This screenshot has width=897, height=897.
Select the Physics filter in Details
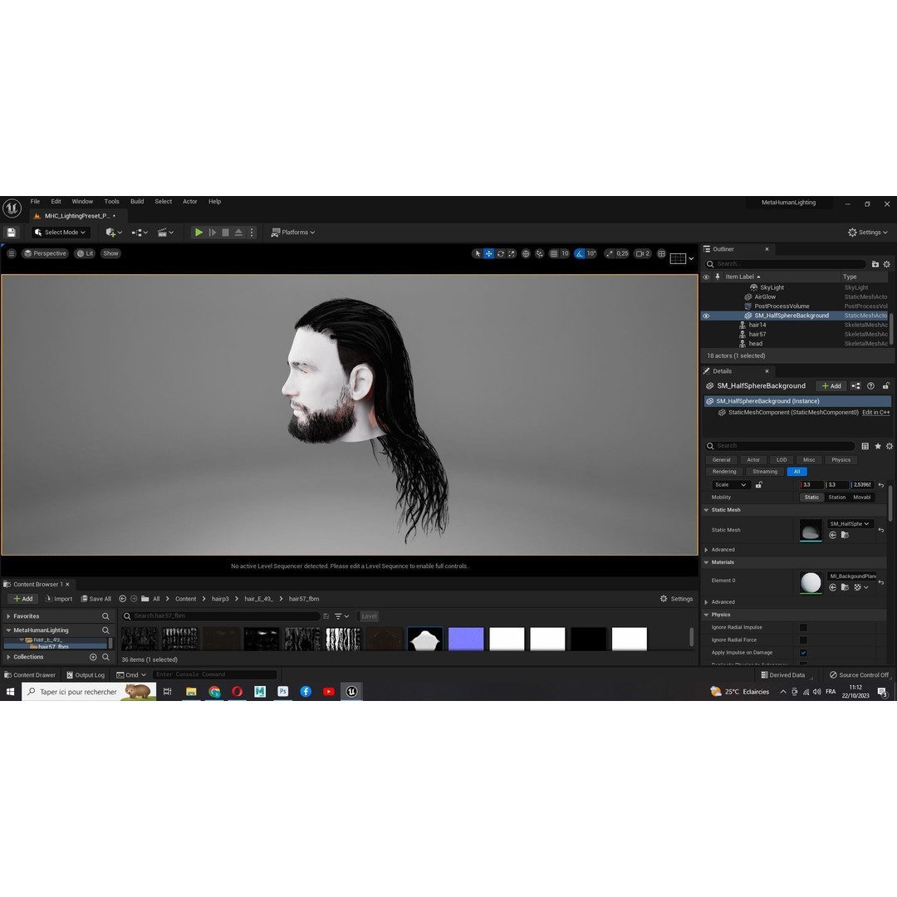[x=841, y=460]
